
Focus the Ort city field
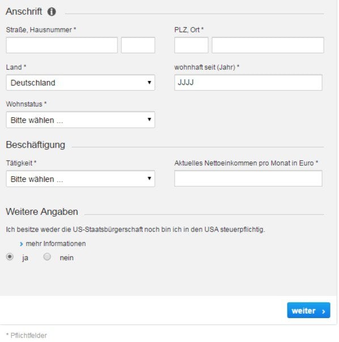coord(268,45)
